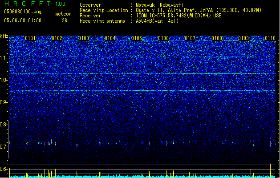Click the 0104 time marker
Image resolution: width=280 pixels, height=178 pixels.
click(x=110, y=38)
